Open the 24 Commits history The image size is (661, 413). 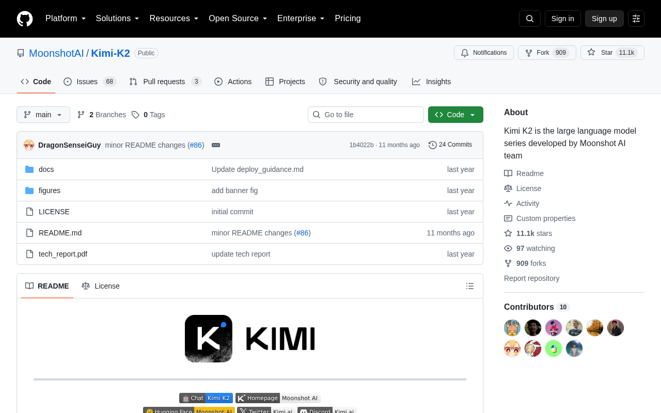tap(450, 145)
